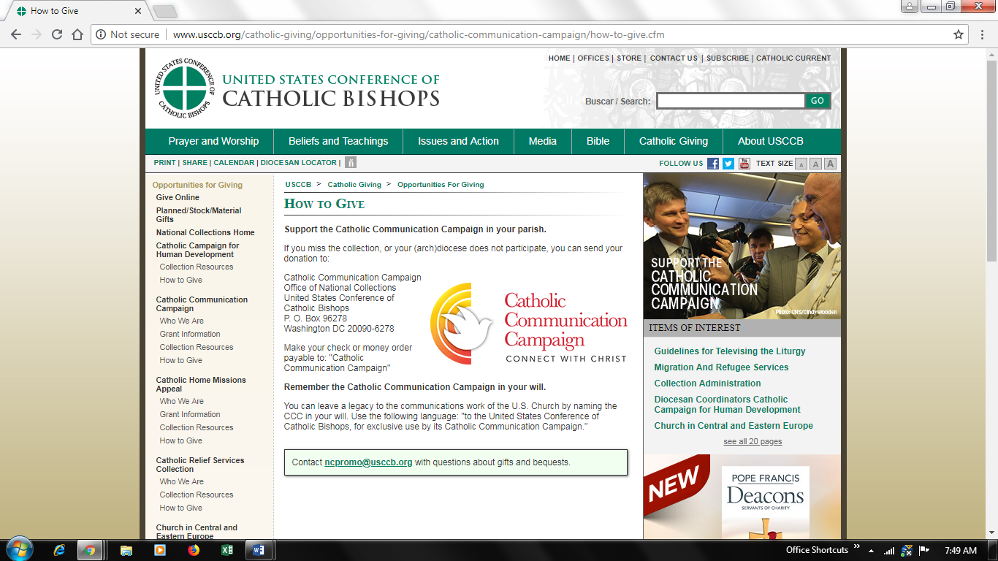998x561 pixels.
Task: Open the Bible navigation menu
Action: 598,142
